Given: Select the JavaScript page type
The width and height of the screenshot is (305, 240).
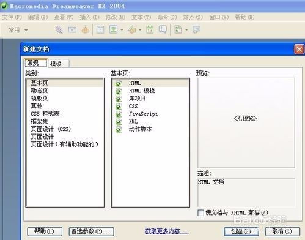Looking at the screenshot, I should pyautogui.click(x=151, y=114).
